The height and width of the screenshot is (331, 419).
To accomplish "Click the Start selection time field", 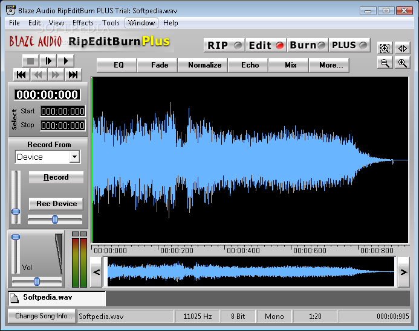I will tap(63, 111).
